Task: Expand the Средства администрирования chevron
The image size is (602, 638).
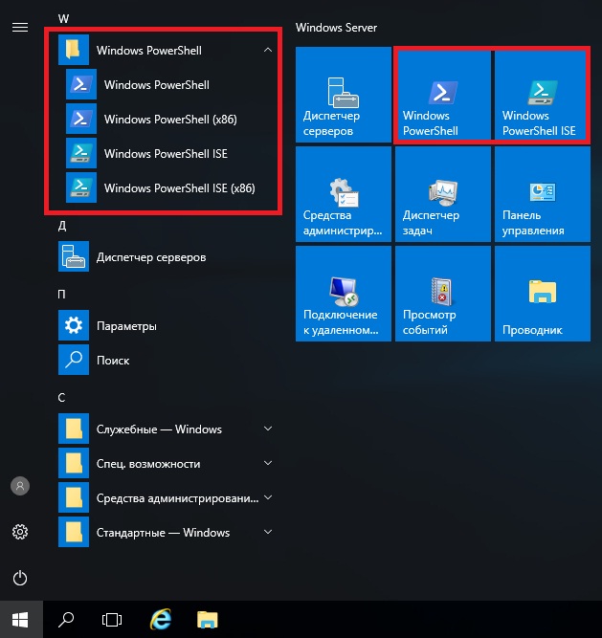Action: click(267, 497)
